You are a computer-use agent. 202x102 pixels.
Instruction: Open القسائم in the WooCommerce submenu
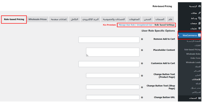click(x=197, y=71)
